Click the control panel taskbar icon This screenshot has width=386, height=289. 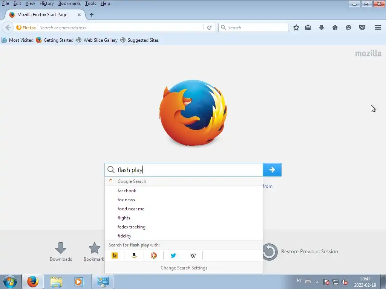pos(103,281)
